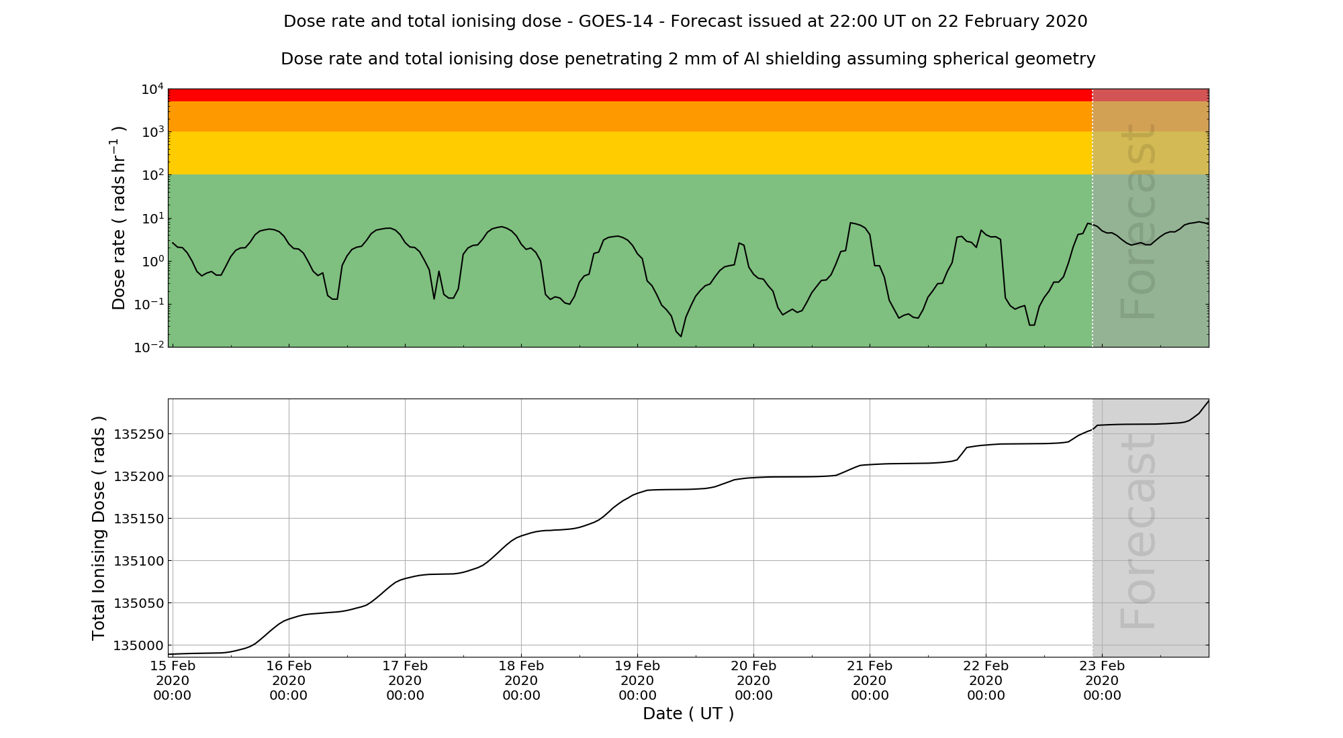Click the 10^-2 tick label on dose rate axis
The height and width of the screenshot is (738, 1343).
point(149,347)
